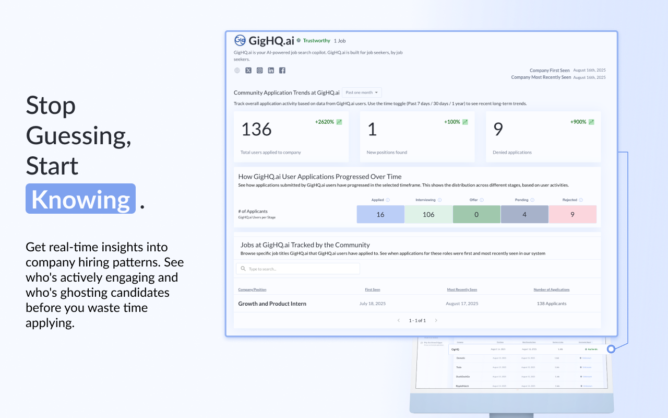Click the trend arrow icon next to +900%
Viewport: 668px width, 418px height.
coord(591,122)
